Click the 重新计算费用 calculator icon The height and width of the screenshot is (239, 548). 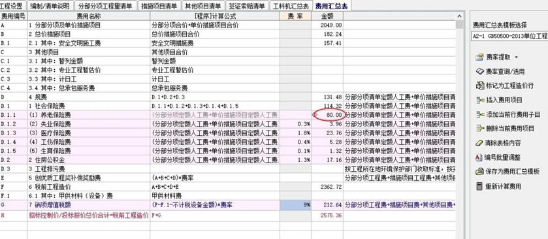tap(479, 186)
